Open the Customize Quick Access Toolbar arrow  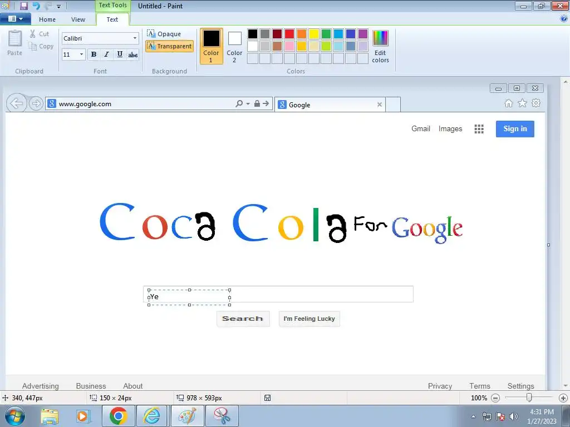tap(59, 6)
